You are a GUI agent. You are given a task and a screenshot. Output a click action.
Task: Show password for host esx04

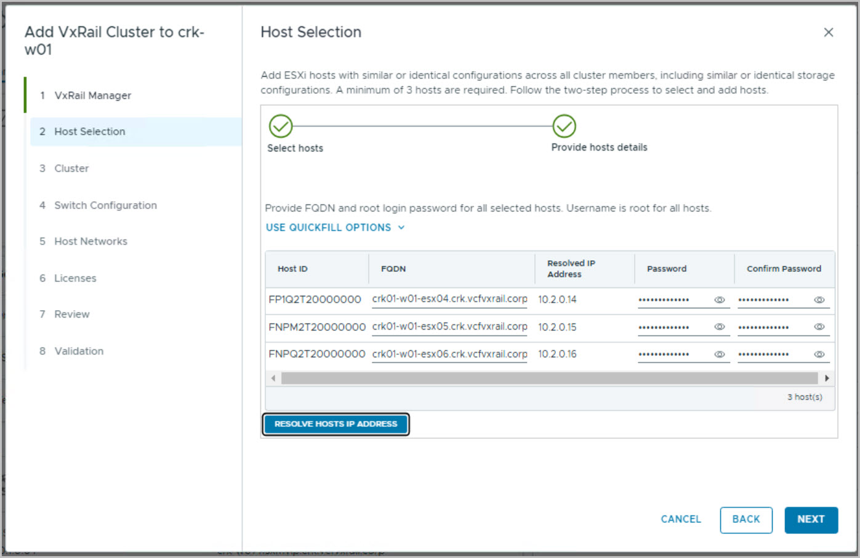719,300
